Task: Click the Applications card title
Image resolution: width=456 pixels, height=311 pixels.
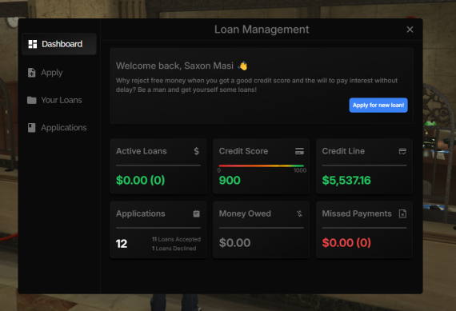Action: click(141, 214)
